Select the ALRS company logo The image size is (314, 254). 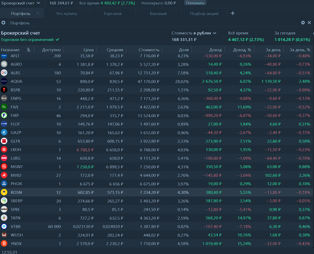point(4,73)
